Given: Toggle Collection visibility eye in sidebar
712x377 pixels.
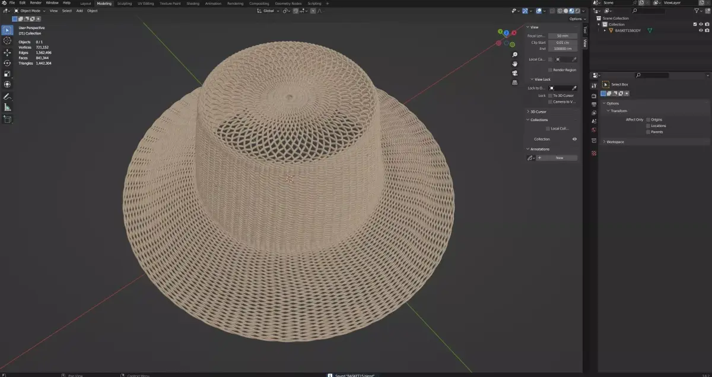Looking at the screenshot, I should (574, 139).
